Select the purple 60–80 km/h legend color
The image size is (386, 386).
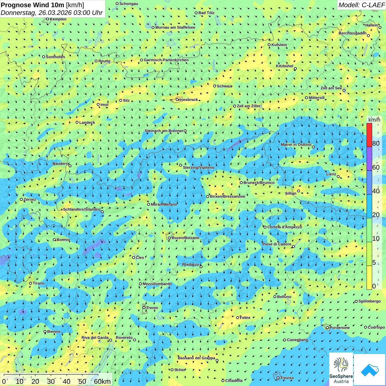[x=369, y=159]
